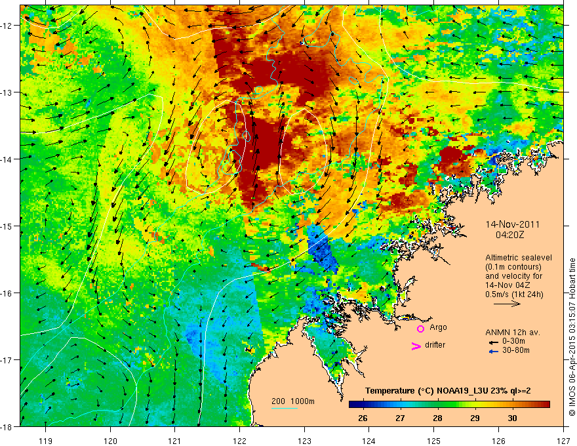Image resolution: width=577 pixels, height=446 pixels.
Task: Click the temperature color bar
Action: coord(449,405)
